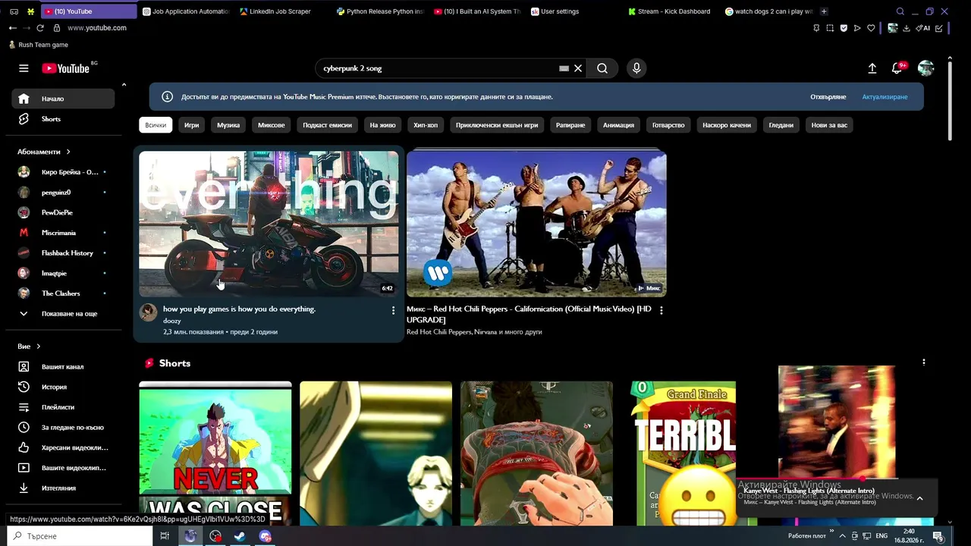Open За гледане по-късно list

[x=63, y=428]
